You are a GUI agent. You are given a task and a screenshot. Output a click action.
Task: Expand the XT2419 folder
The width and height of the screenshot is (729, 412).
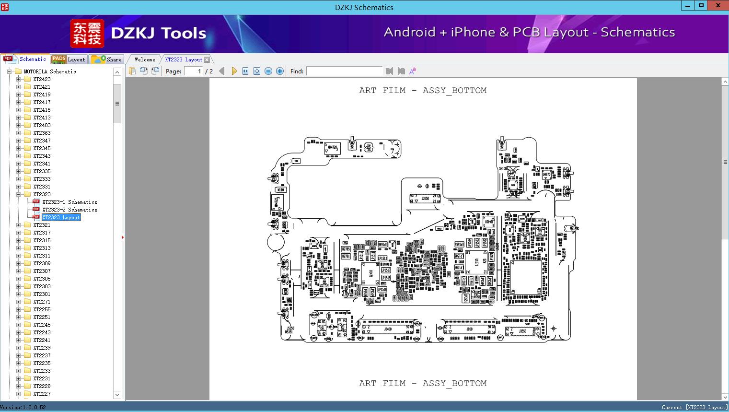pos(19,94)
